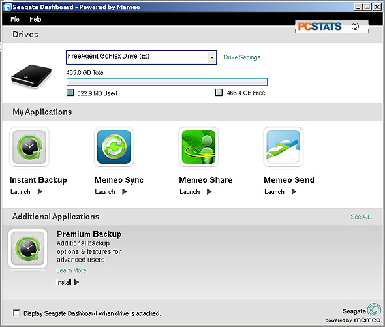This screenshot has width=385, height=327.
Task: Click the Memeo Send airplane icon
Action: click(283, 147)
